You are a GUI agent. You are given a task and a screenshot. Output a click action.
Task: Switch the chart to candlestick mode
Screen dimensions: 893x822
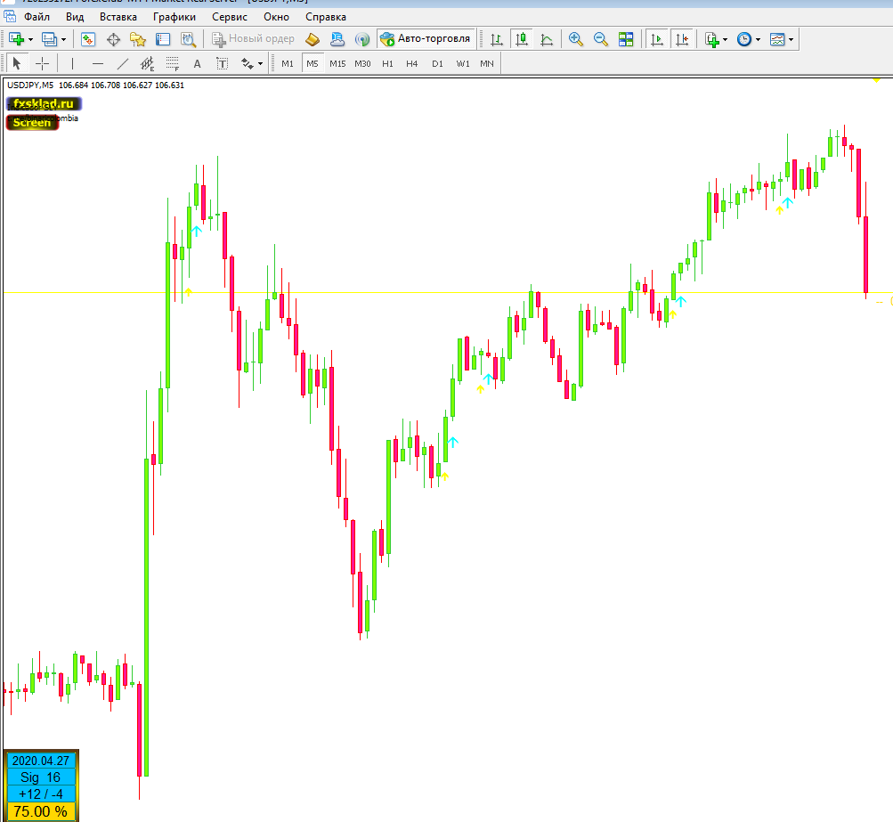(522, 39)
